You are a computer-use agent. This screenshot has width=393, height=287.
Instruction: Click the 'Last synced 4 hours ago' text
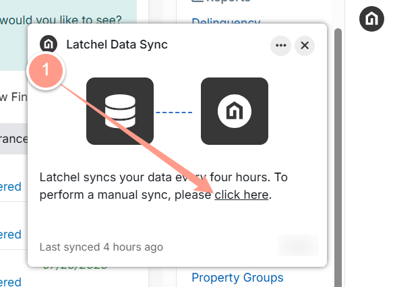click(101, 247)
